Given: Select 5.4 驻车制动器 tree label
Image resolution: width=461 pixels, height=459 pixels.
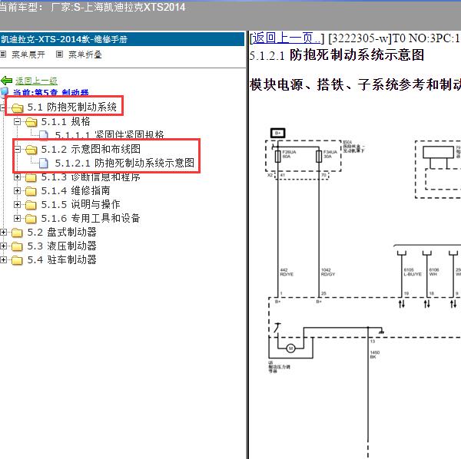Looking at the screenshot, I should (62, 259).
